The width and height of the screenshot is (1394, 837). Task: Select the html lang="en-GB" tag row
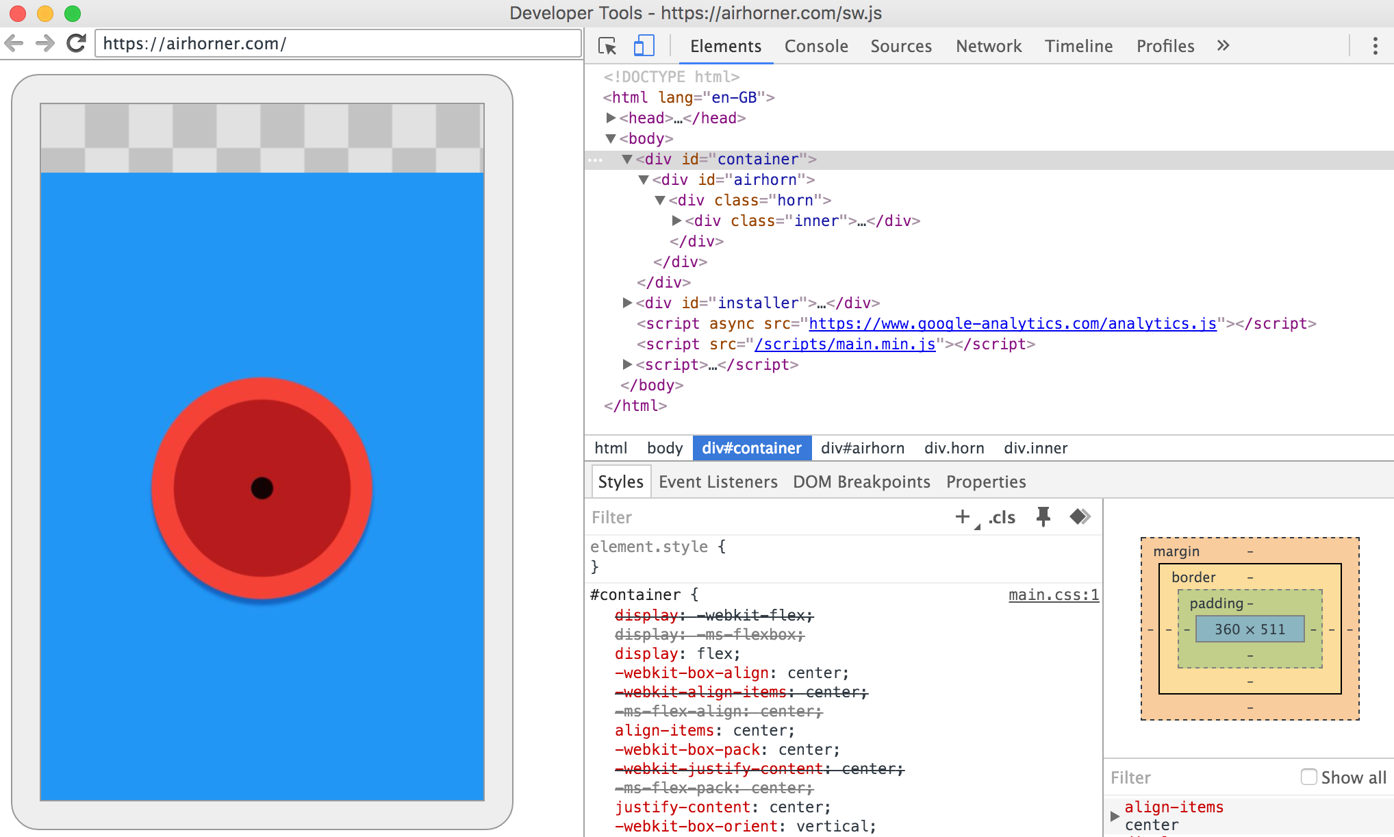point(688,97)
